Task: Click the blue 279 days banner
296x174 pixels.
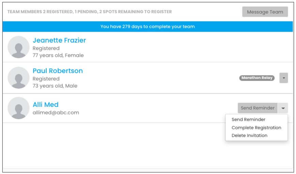Action: [147, 27]
